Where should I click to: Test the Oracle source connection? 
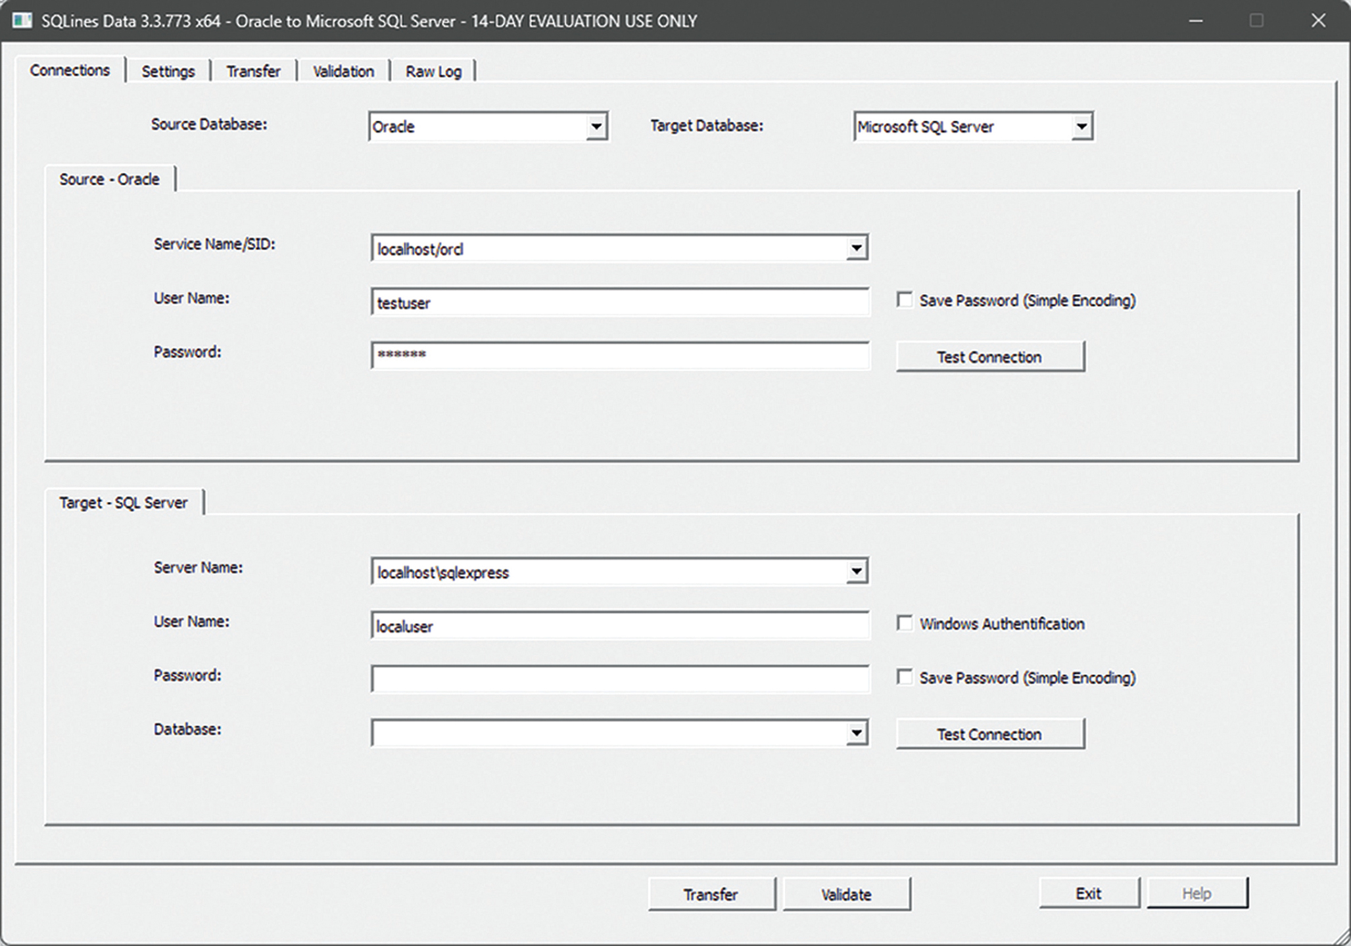pos(989,357)
